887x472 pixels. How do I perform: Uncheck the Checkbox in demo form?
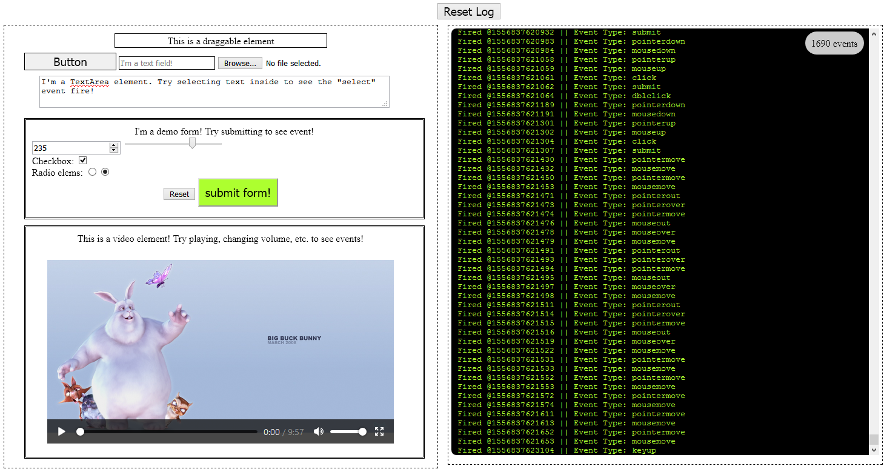83,161
